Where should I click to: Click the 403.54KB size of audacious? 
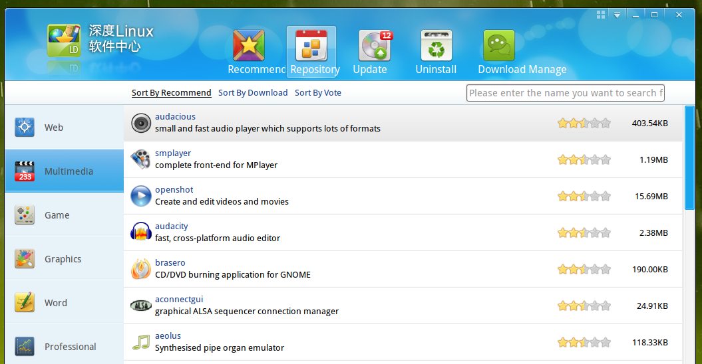(x=649, y=123)
